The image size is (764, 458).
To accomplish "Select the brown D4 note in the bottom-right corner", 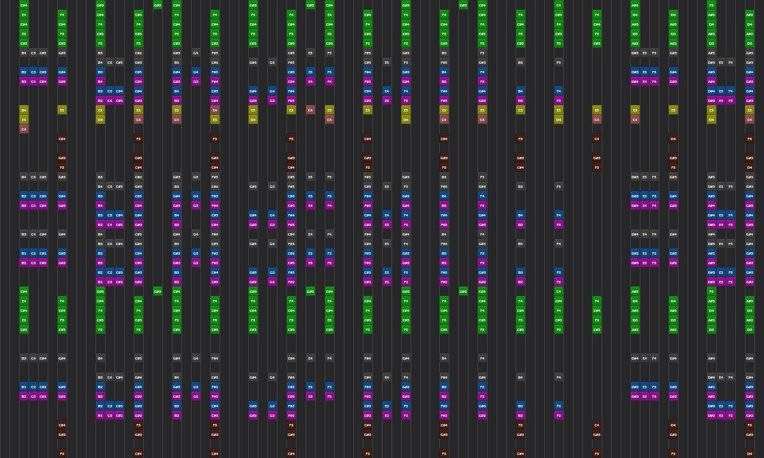I will coord(750,453).
